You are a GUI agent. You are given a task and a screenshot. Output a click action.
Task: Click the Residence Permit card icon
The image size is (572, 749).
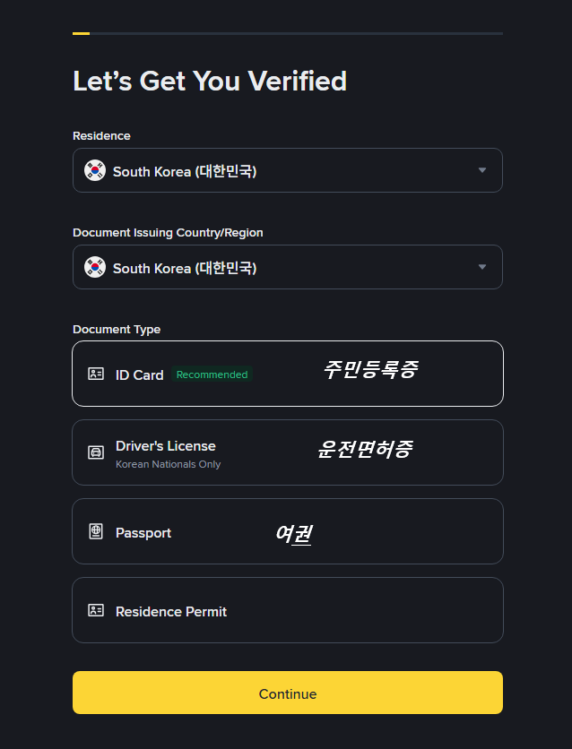tap(96, 611)
